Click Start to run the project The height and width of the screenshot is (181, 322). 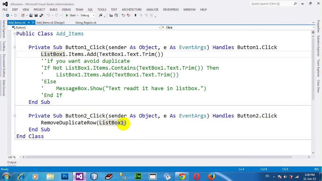click(70, 15)
